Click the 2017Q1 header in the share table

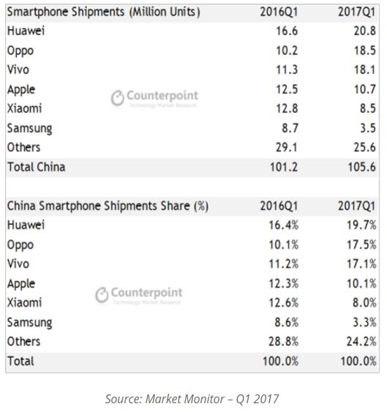click(x=357, y=206)
